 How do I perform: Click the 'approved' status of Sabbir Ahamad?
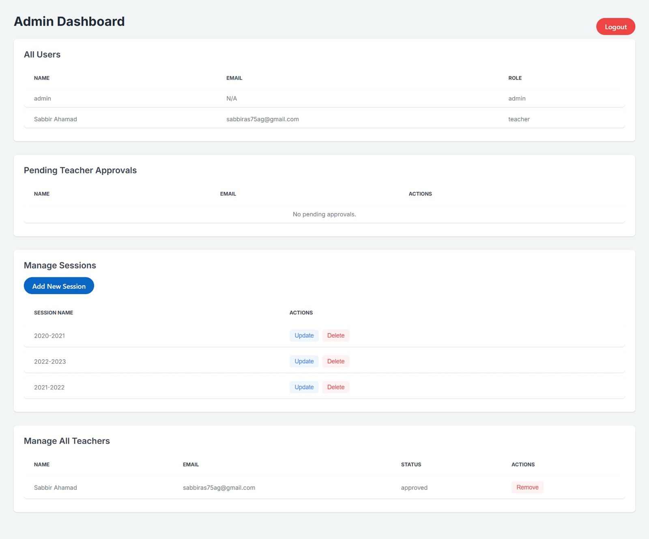[x=414, y=487]
